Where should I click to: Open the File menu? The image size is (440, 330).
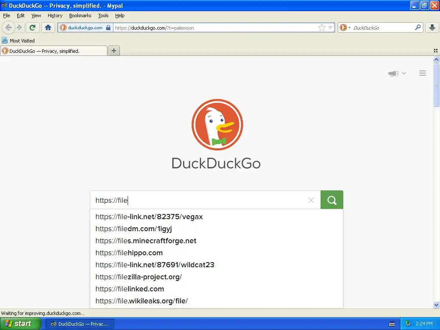[x=6, y=15]
